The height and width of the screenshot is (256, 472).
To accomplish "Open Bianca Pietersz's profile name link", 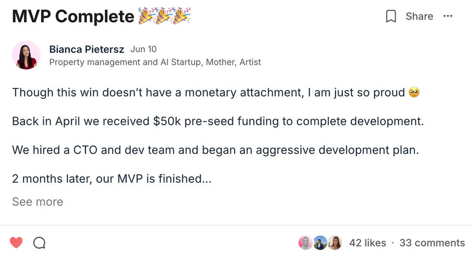I will point(87,49).
